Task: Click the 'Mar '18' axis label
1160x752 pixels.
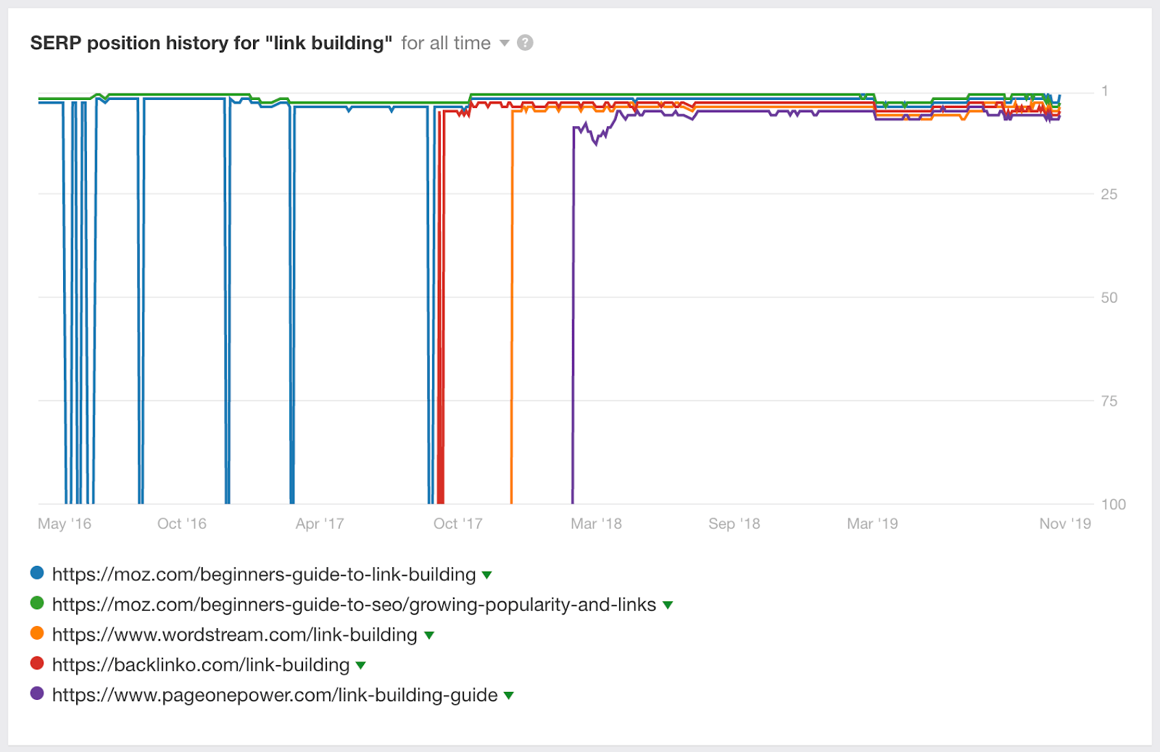Action: pos(596,524)
